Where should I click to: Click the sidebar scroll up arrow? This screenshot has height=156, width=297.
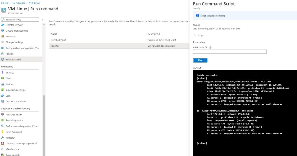click(44, 25)
